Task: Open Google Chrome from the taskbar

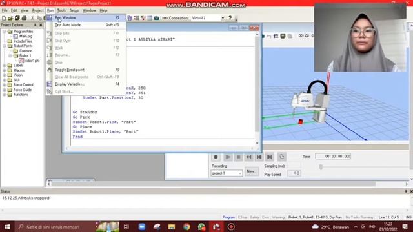Action: point(186,227)
